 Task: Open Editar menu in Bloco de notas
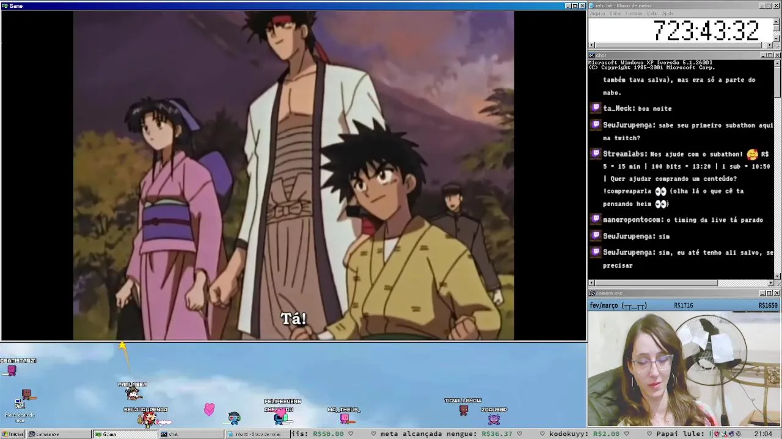pos(615,13)
